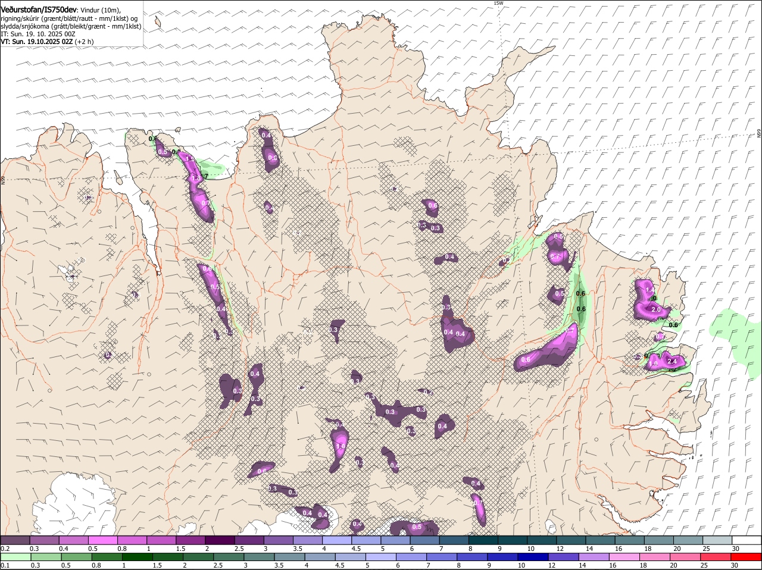
Task: Click the 25–30 red rain legend swatch
Action: [x=716, y=557]
